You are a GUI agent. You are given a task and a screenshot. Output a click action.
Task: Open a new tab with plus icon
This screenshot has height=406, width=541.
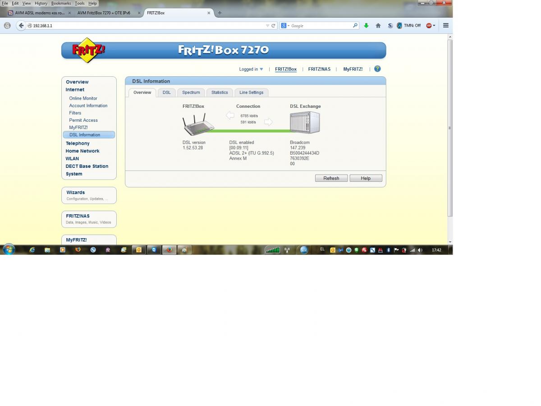[220, 13]
